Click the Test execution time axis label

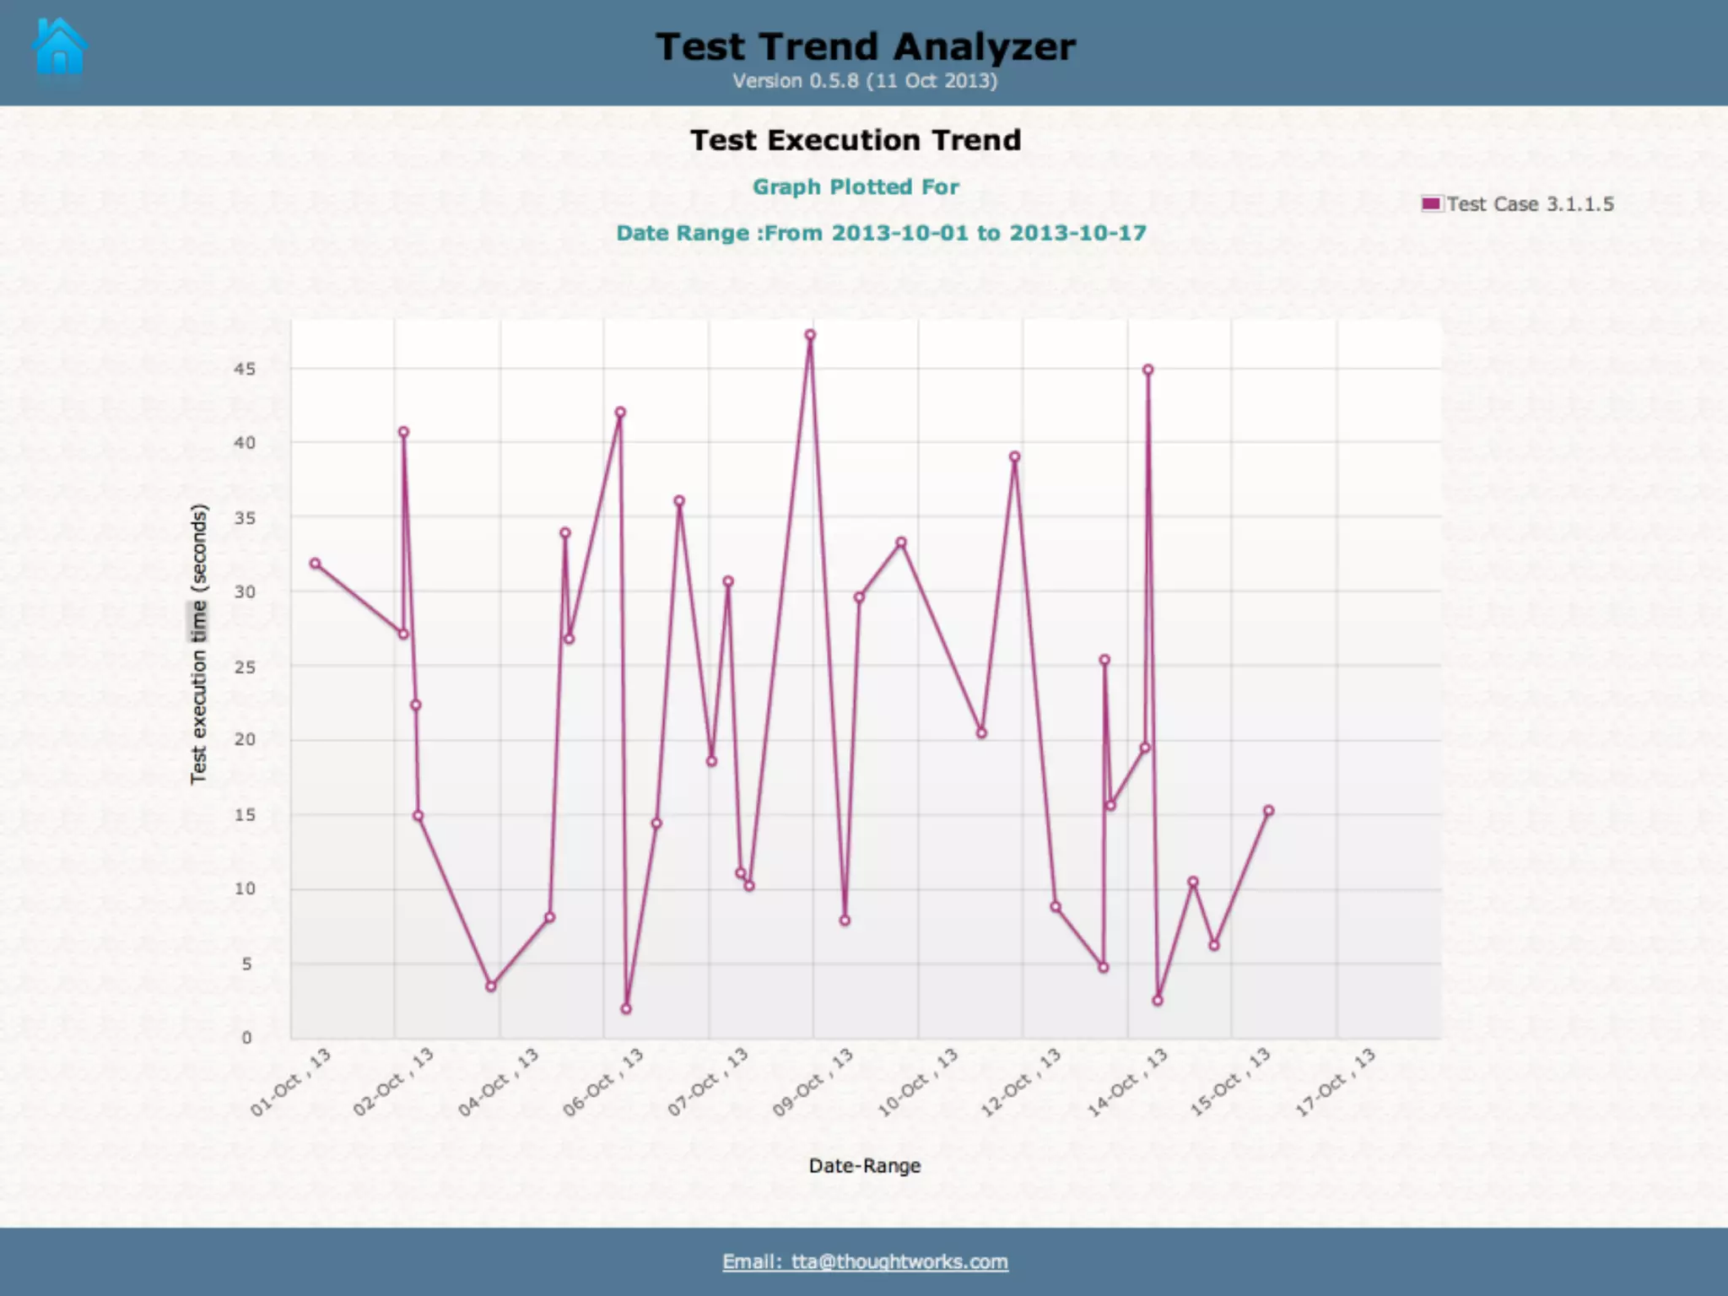pyautogui.click(x=198, y=645)
